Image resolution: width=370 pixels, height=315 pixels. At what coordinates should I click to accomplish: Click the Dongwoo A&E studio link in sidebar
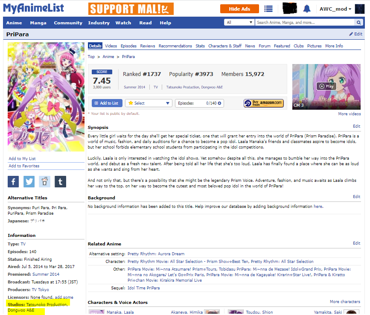(21, 310)
